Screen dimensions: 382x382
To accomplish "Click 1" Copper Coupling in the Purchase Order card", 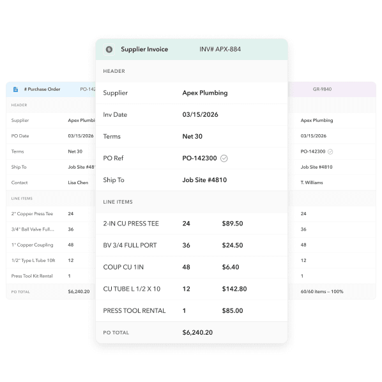I will pyautogui.click(x=32, y=245).
